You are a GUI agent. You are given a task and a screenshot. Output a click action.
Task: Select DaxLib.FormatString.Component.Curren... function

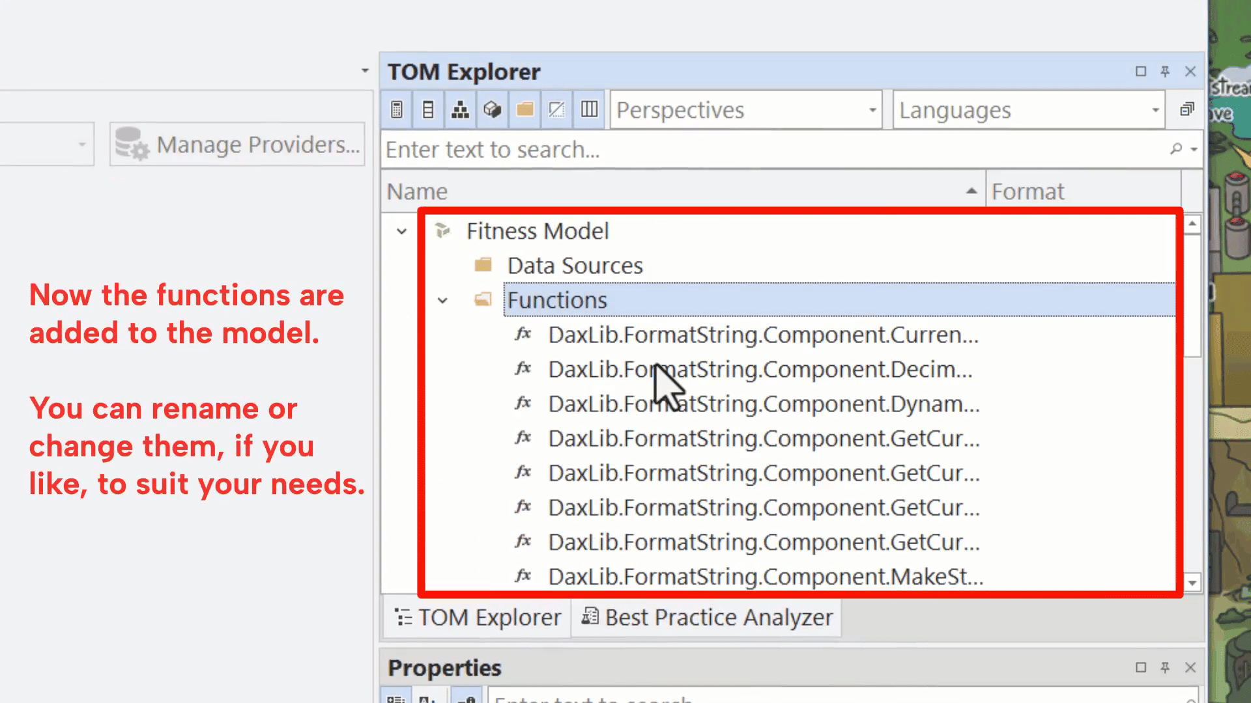click(763, 335)
